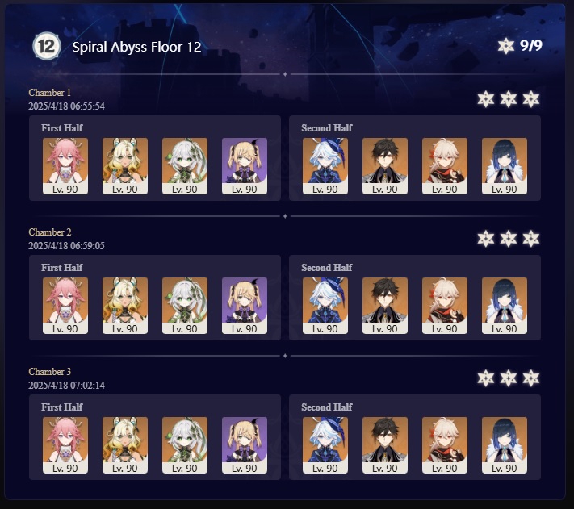Viewport: 574px width, 509px height.
Task: Click pink-haired character in Chamber 3 First Half
Action: pyautogui.click(x=65, y=445)
